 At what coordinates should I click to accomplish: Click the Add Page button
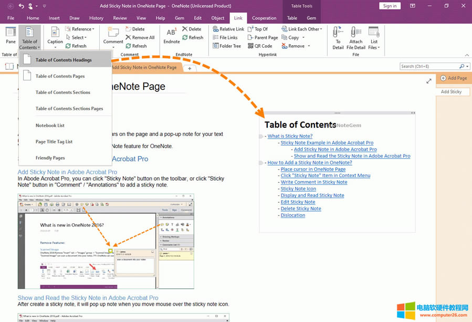454,78
